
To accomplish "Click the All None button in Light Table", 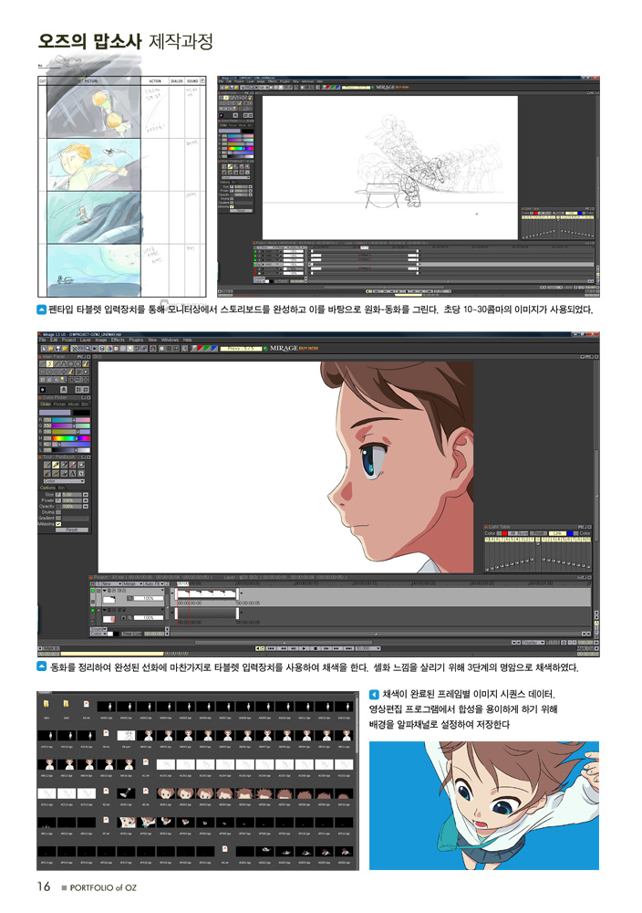I will click(518, 533).
